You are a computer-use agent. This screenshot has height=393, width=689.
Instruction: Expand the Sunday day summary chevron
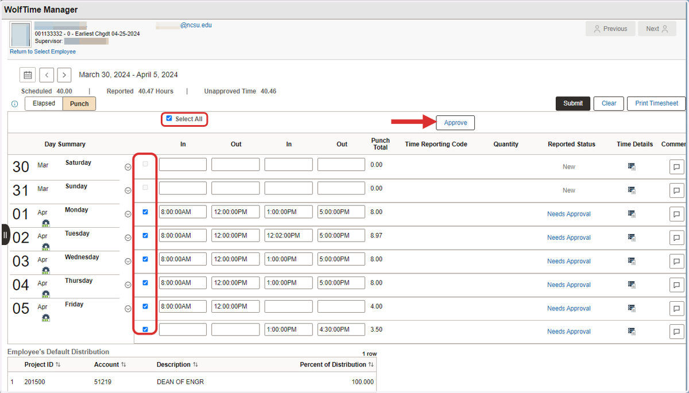[128, 190]
